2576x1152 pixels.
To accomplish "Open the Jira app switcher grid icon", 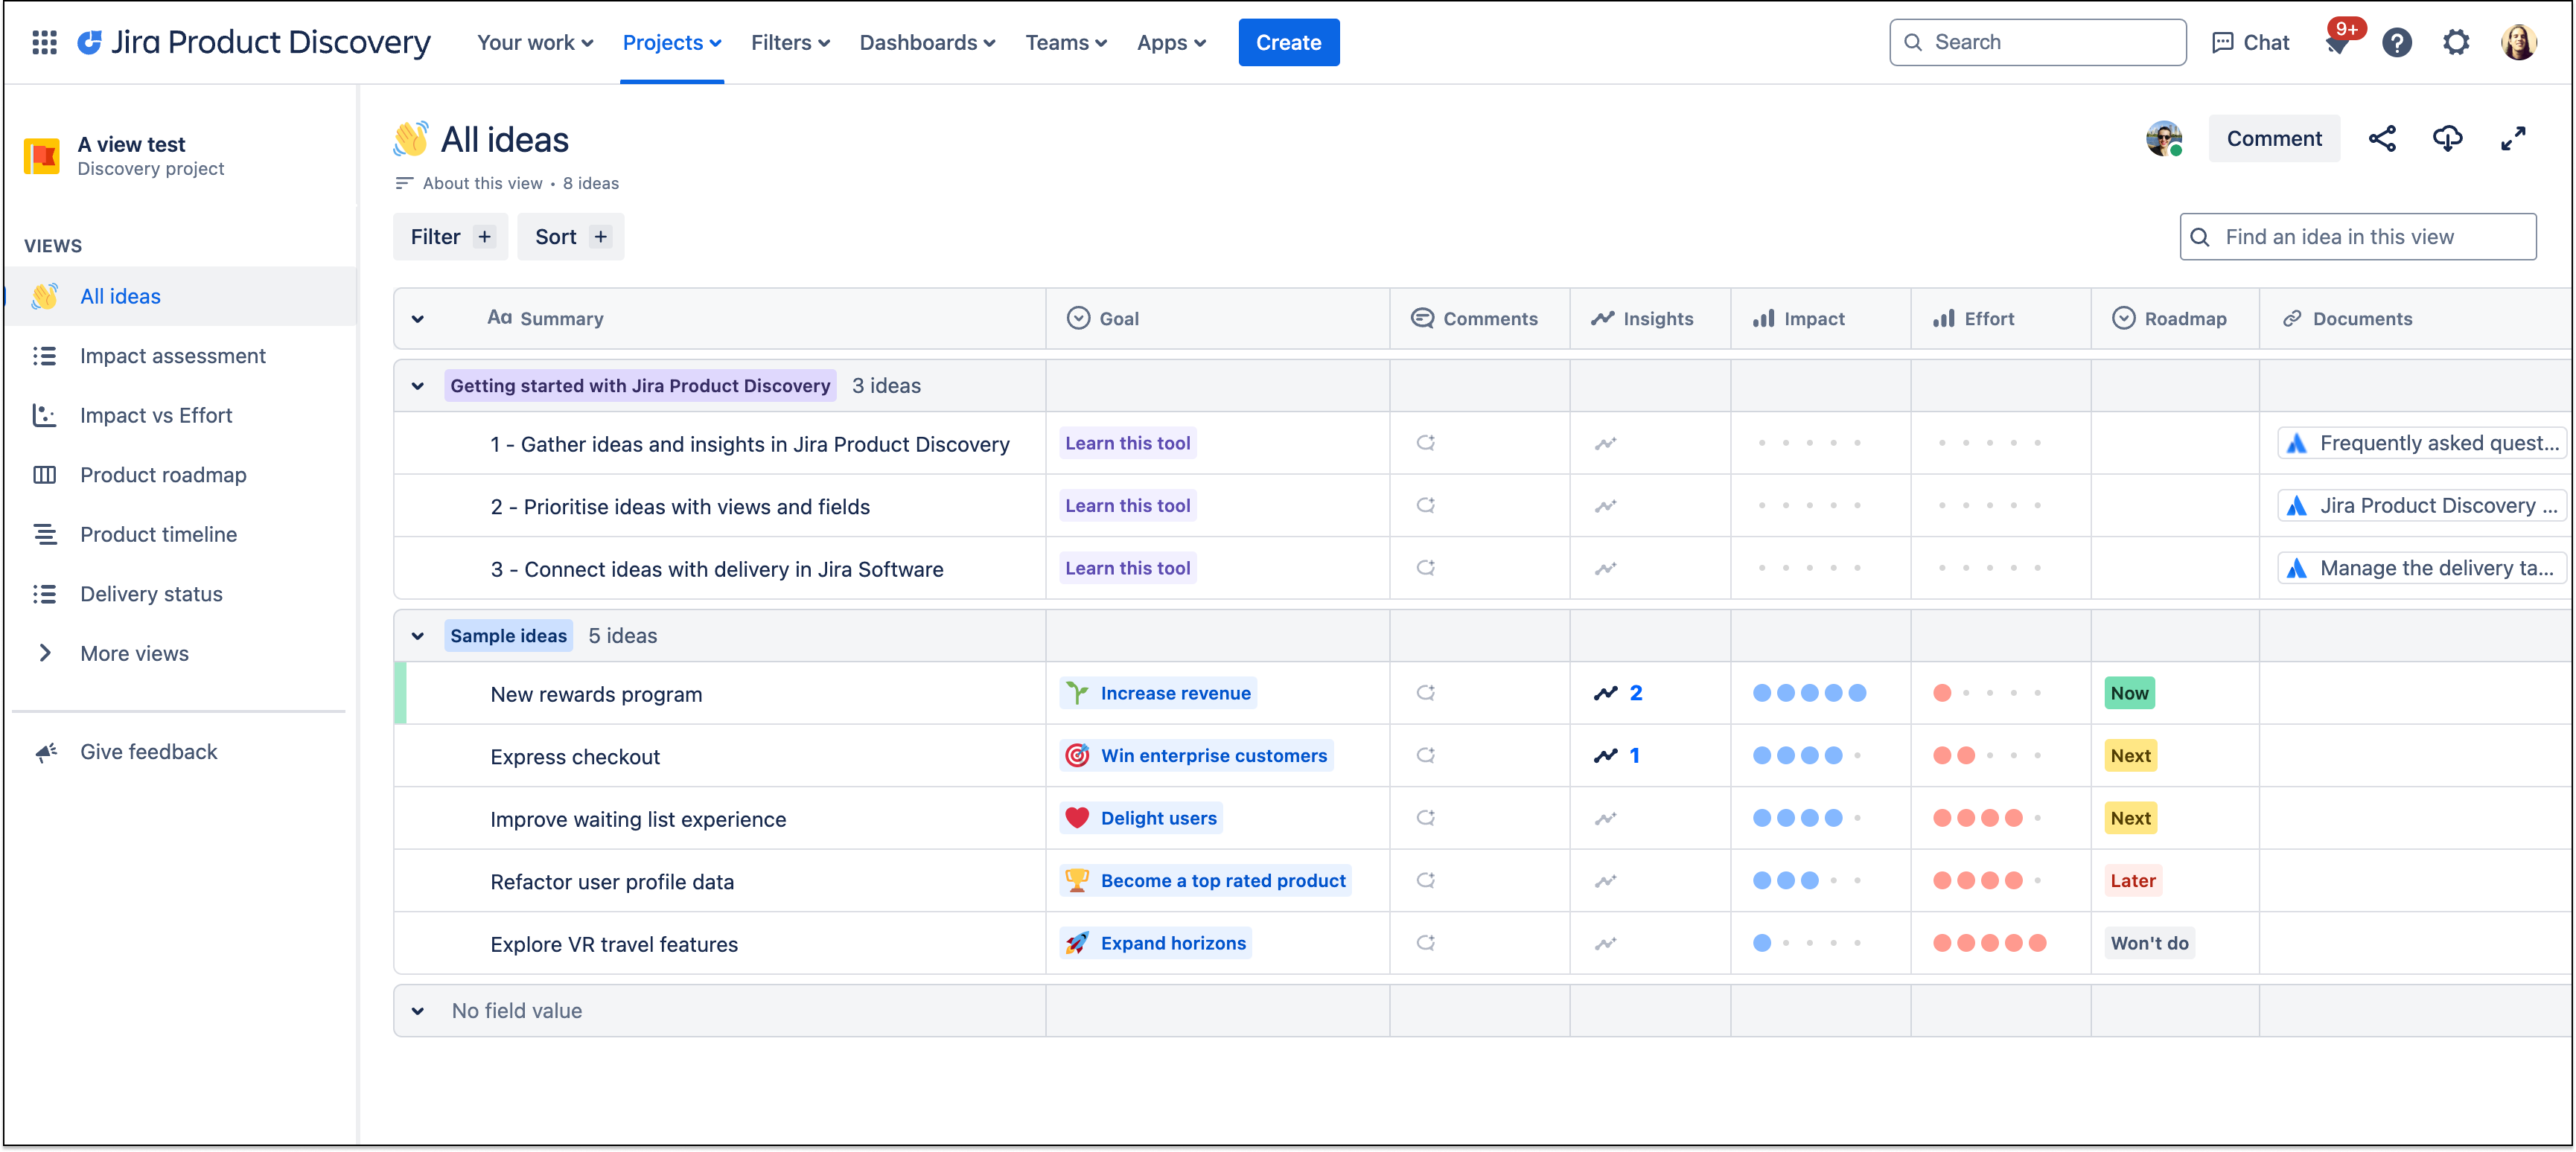I will tap(44, 42).
